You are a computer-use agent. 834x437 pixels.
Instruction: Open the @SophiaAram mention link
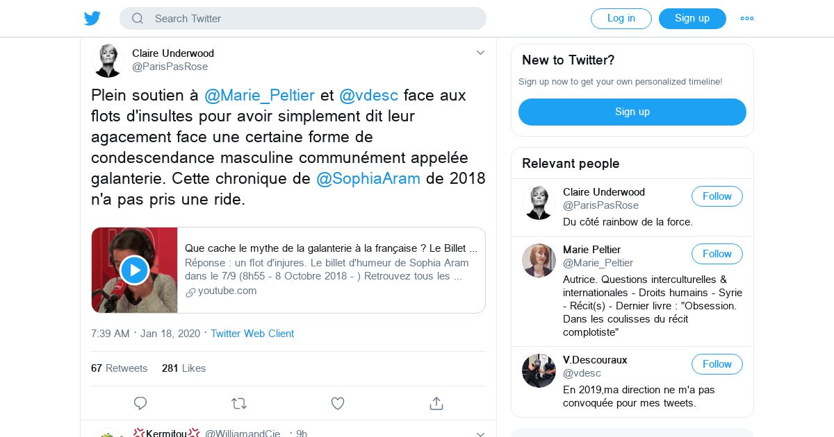pos(368,178)
